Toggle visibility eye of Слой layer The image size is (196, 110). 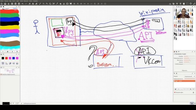(175, 81)
